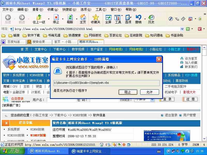Open 小路论坛 in site navigation

pyautogui.click(x=156, y=49)
